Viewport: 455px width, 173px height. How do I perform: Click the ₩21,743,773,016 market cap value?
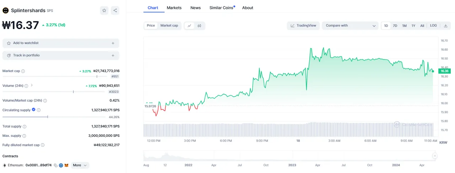[106, 71]
